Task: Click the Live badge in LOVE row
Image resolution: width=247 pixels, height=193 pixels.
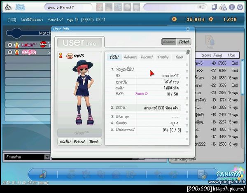Action: tap(43, 44)
